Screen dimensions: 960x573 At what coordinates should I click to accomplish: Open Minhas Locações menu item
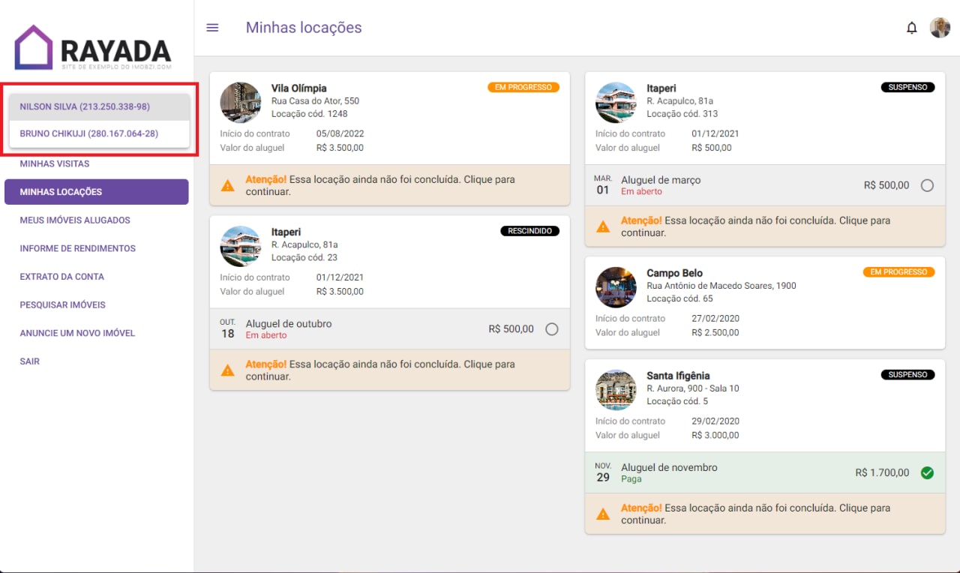97,192
